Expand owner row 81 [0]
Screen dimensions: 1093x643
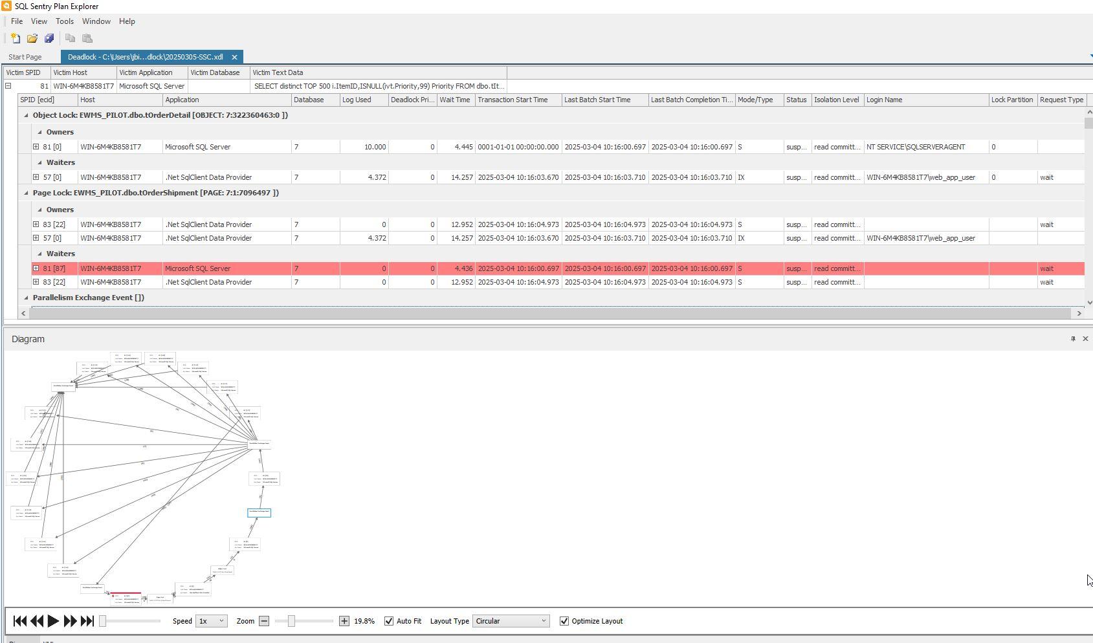(x=36, y=147)
